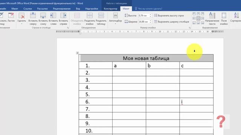Screen dimensions: 241x135
Task: Click the cell numbered '8.'
Action: 96,116
